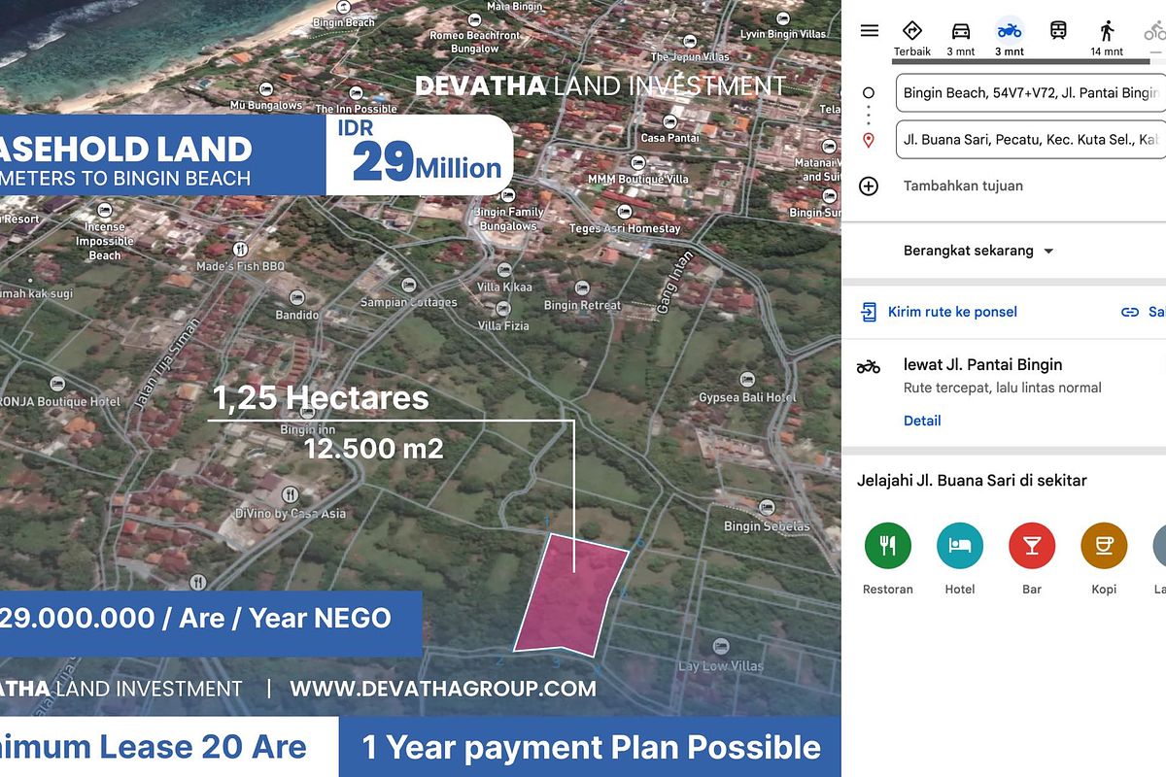
Task: Click the Made's Fish BBQ map marker
Action: [x=240, y=251]
